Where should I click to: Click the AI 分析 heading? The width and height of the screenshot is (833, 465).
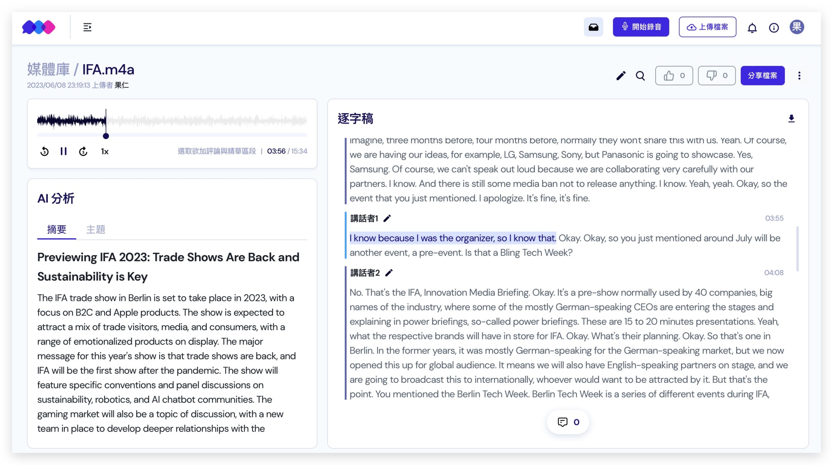tap(56, 198)
